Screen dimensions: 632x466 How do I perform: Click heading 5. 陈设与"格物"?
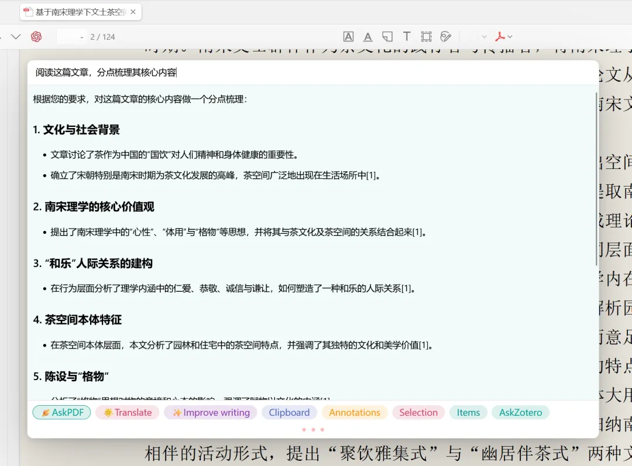coord(71,377)
